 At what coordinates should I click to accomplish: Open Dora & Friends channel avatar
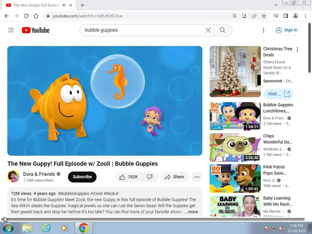13,176
